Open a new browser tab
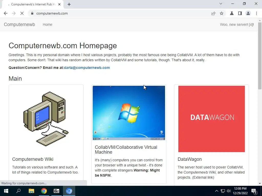The width and height of the screenshot is (262, 196). pyautogui.click(x=69, y=4)
